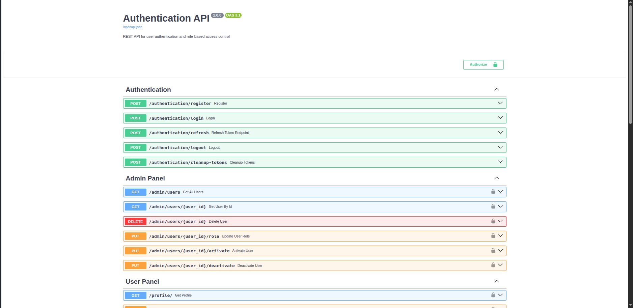
Task: Click lock icon on Activate User row
Action: (493, 250)
